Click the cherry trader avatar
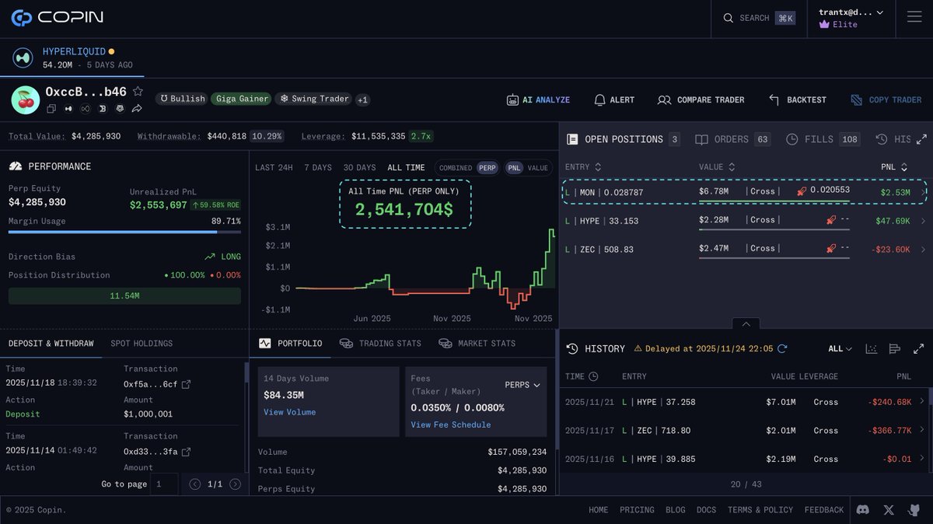This screenshot has width=933, height=524. [x=25, y=100]
